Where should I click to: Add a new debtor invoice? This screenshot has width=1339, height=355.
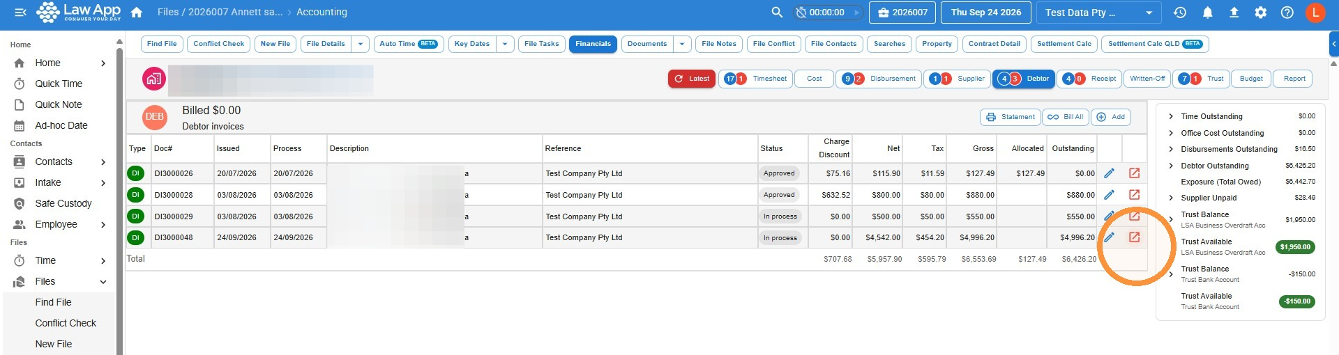point(1111,117)
